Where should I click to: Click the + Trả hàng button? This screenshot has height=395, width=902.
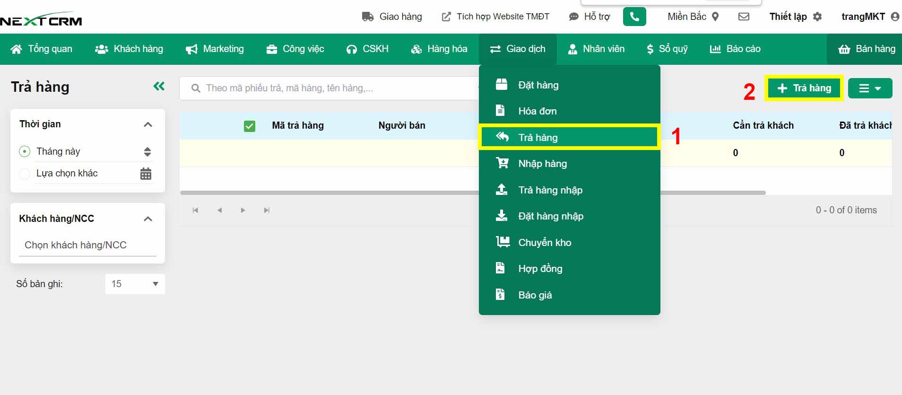tap(804, 88)
